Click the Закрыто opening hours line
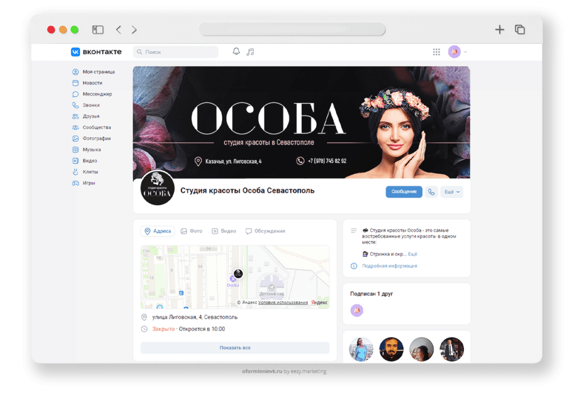 (x=189, y=329)
